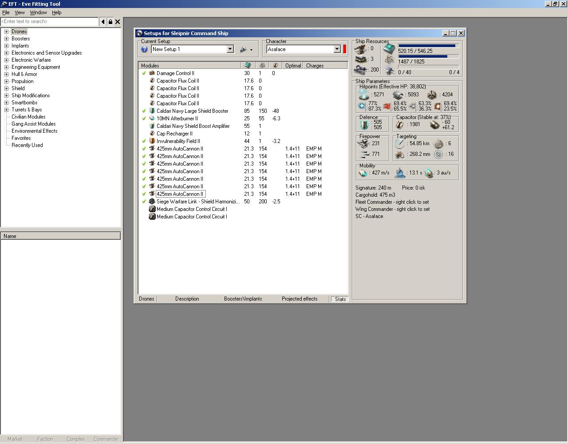Open the Window menu

[38, 12]
